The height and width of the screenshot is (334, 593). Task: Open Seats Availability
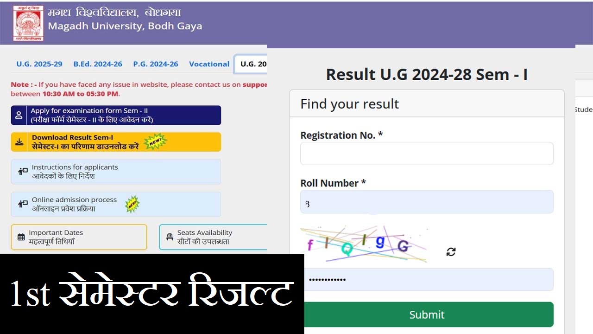tap(213, 237)
